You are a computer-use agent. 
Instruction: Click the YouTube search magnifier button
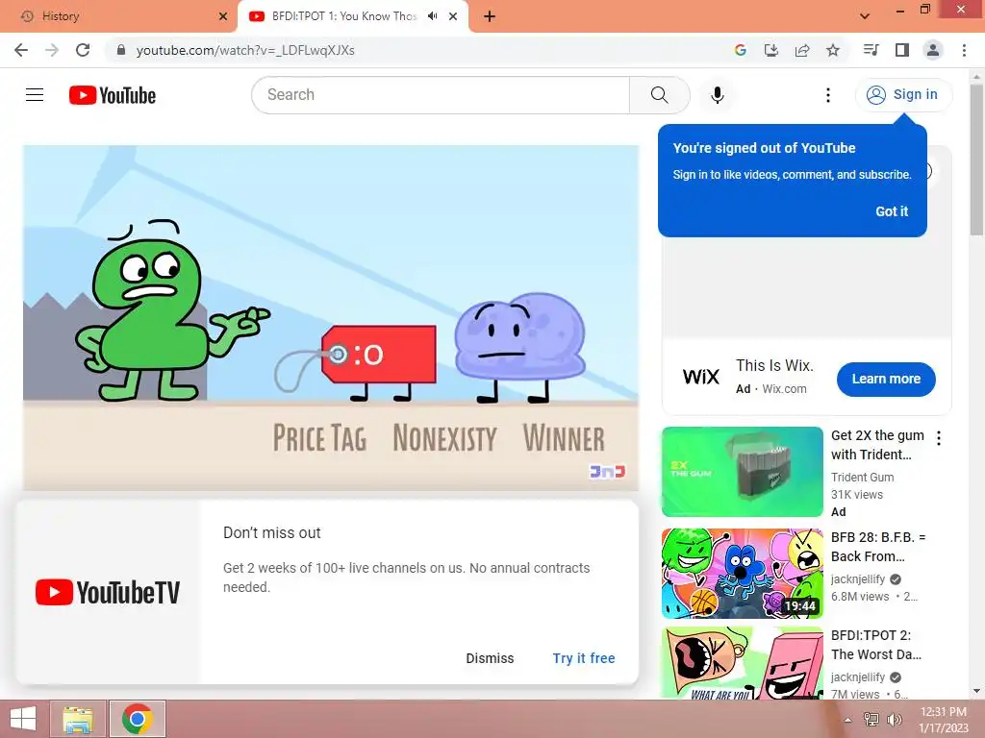(x=660, y=95)
